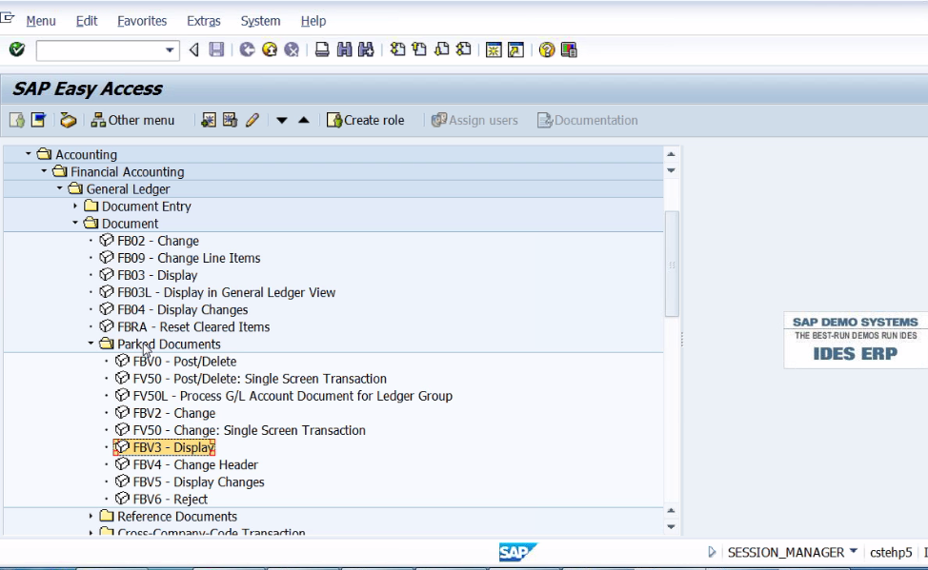Open the Extras menu
This screenshot has width=928, height=570.
pos(204,21)
